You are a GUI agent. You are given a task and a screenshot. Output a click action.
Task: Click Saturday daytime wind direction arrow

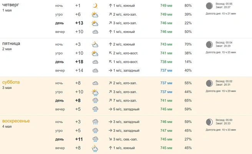[110, 100]
